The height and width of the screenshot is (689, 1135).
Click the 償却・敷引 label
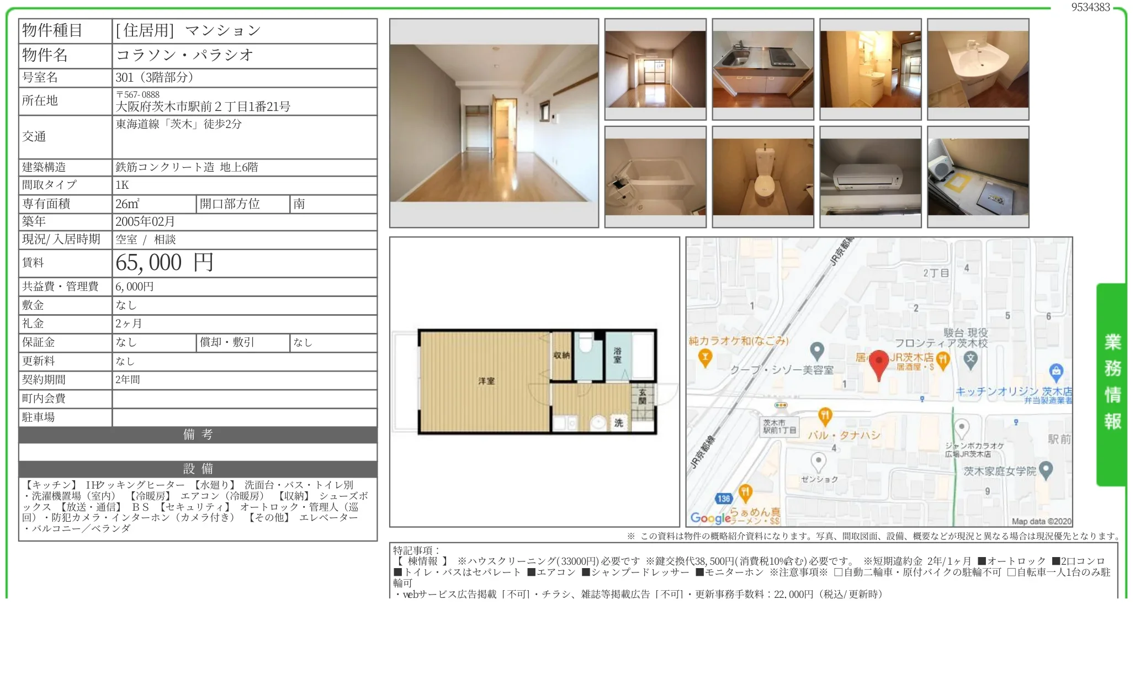(227, 342)
